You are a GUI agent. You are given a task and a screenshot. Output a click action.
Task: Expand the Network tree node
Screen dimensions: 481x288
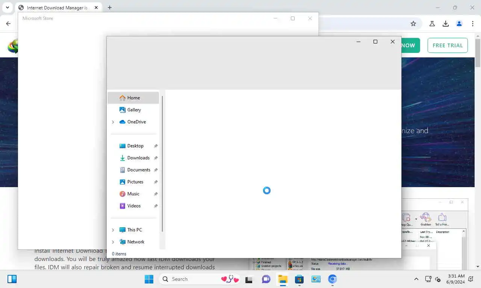click(x=113, y=242)
